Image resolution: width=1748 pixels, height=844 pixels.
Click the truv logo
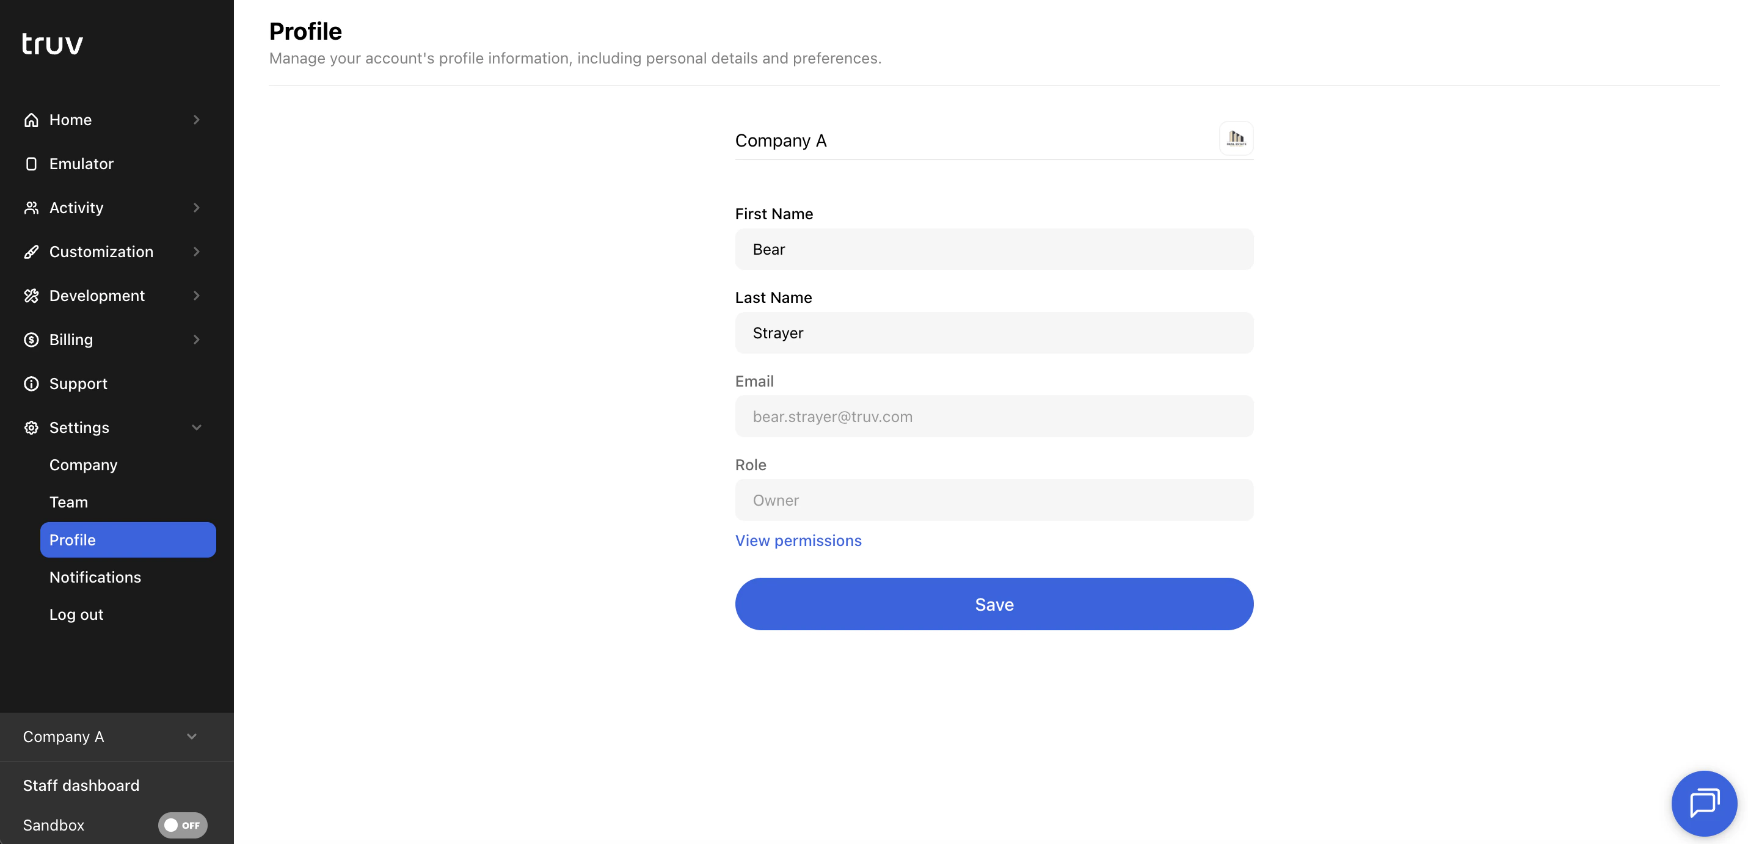point(53,43)
